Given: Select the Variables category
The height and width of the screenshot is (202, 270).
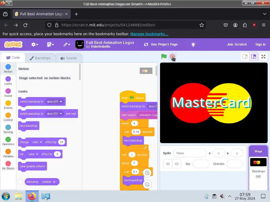Looking at the screenshot, I should [8, 153].
